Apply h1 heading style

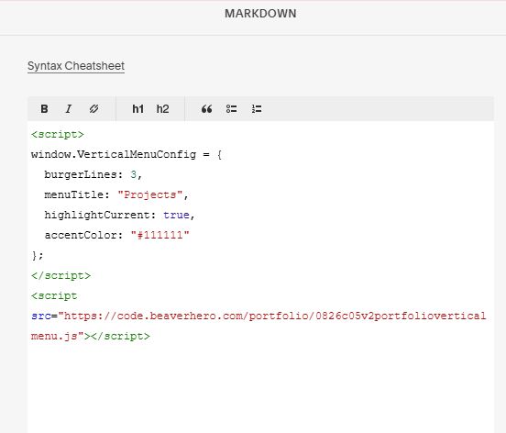137,109
